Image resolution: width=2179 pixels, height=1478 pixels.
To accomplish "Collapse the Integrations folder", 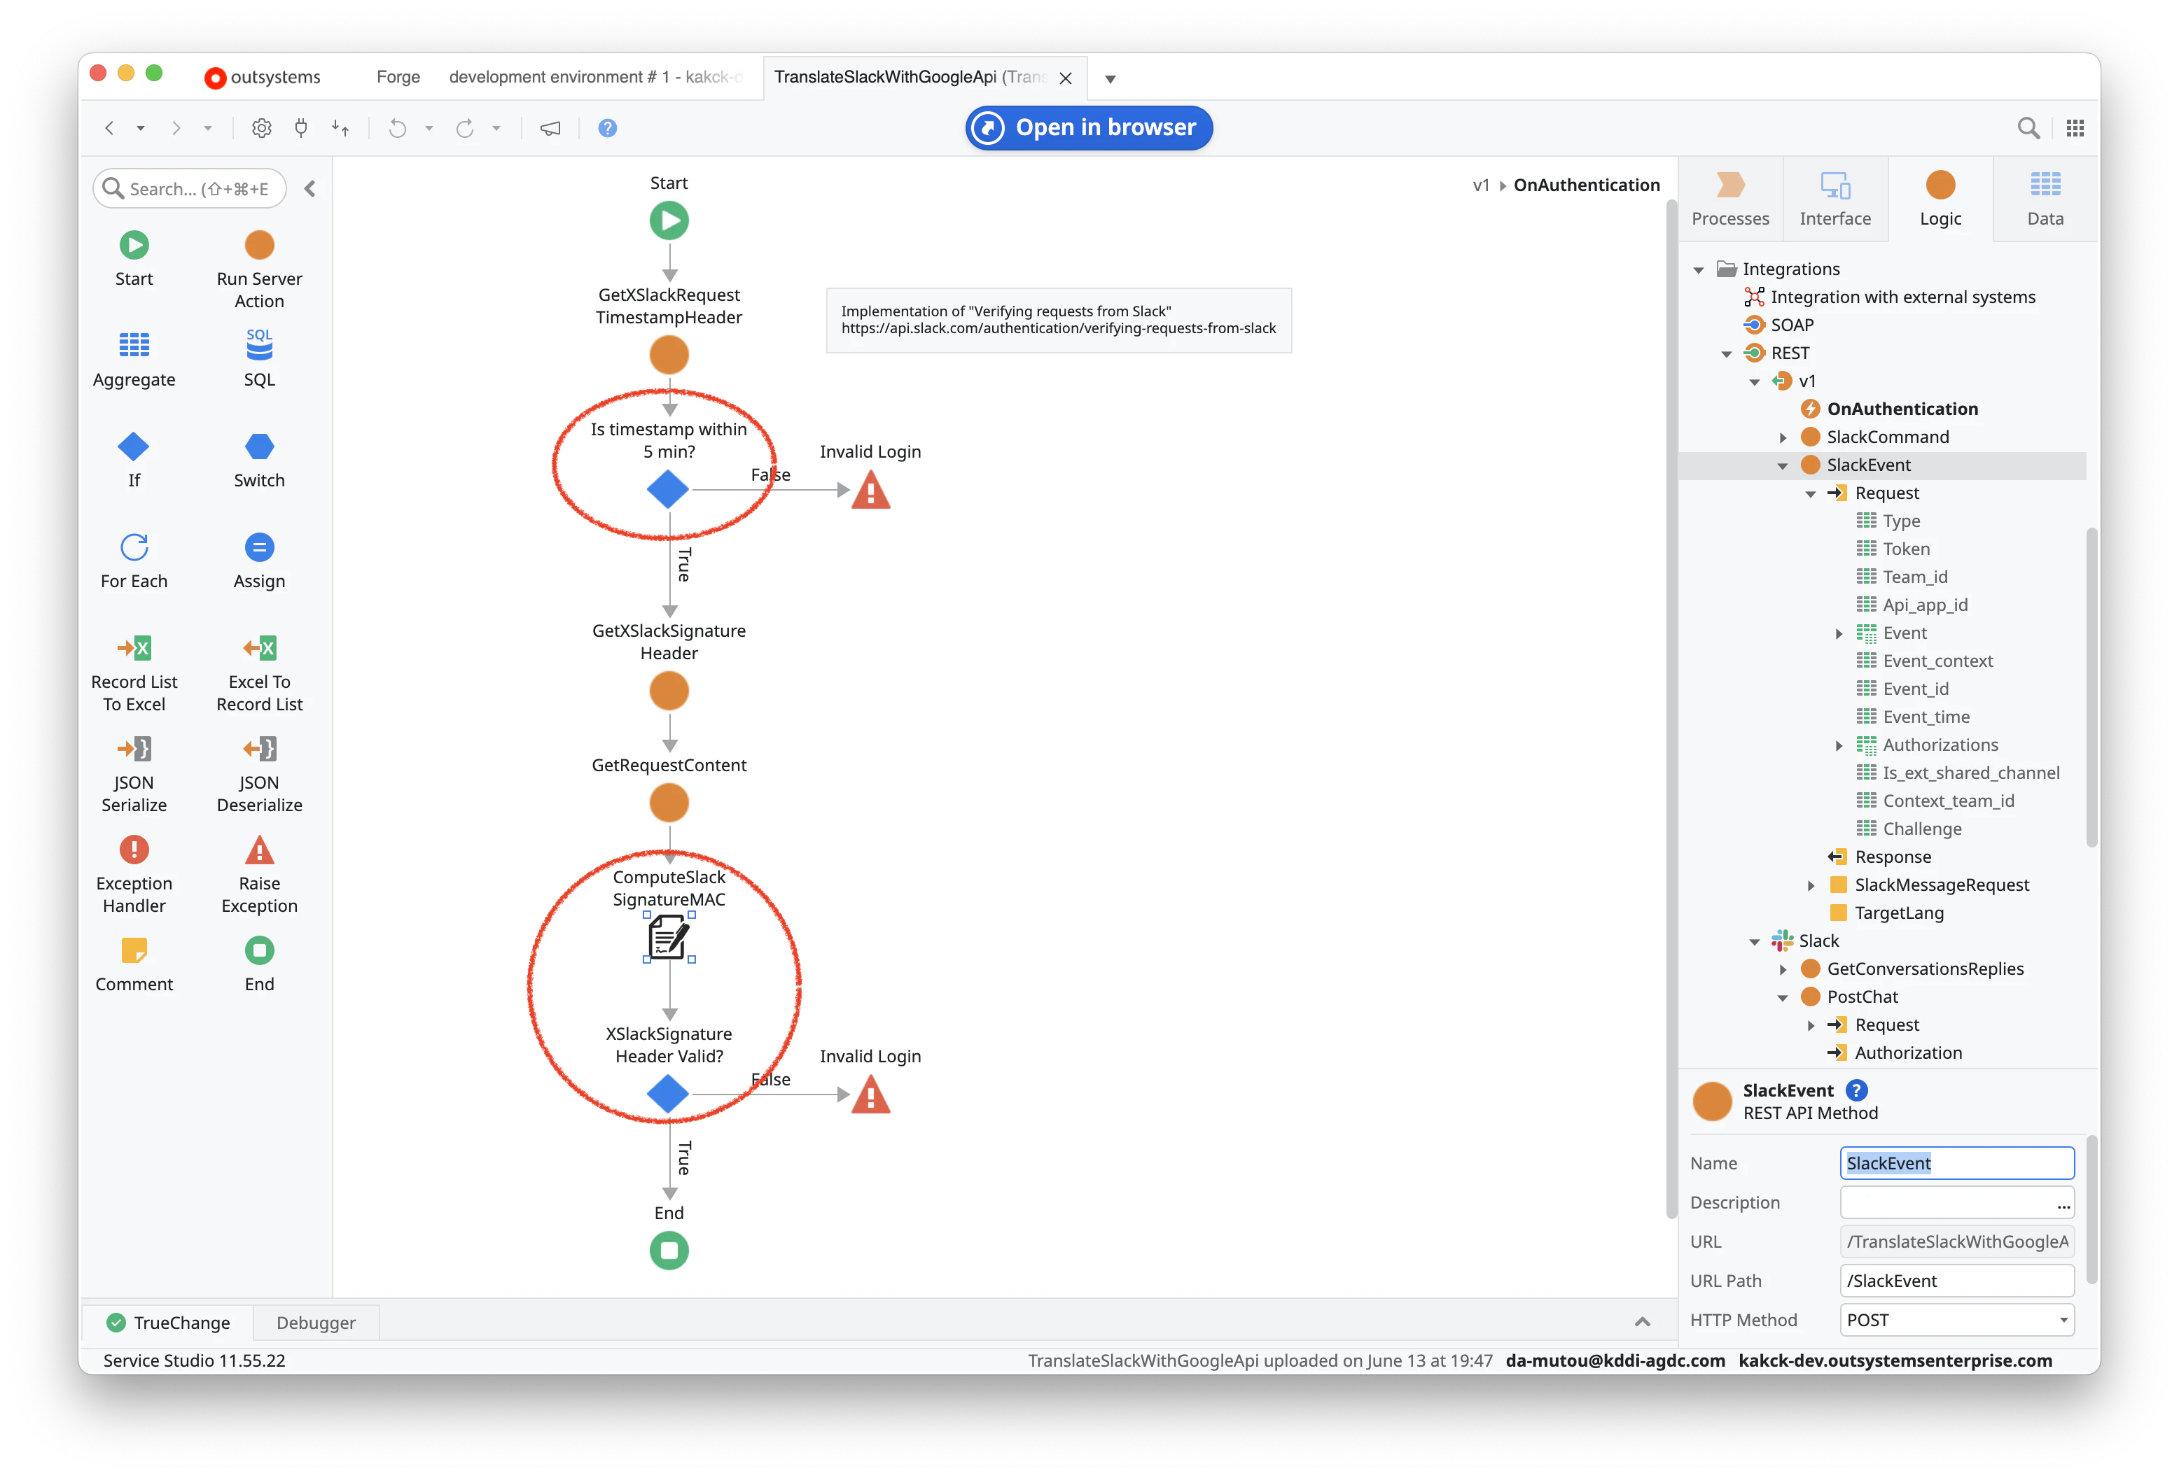I will click(x=1698, y=270).
